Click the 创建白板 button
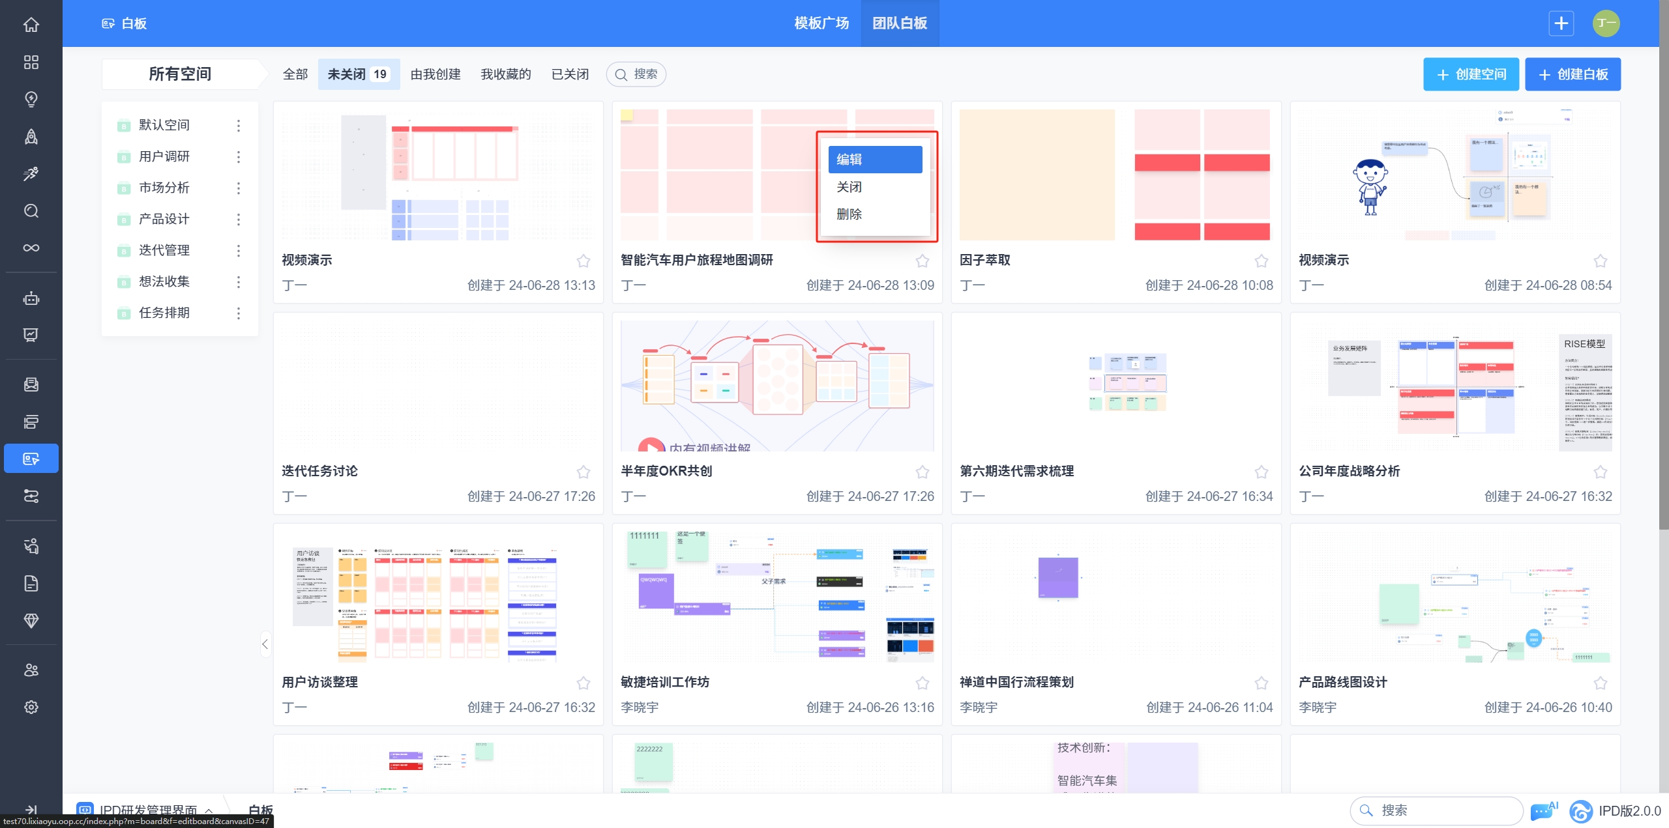This screenshot has width=1669, height=828. point(1573,74)
